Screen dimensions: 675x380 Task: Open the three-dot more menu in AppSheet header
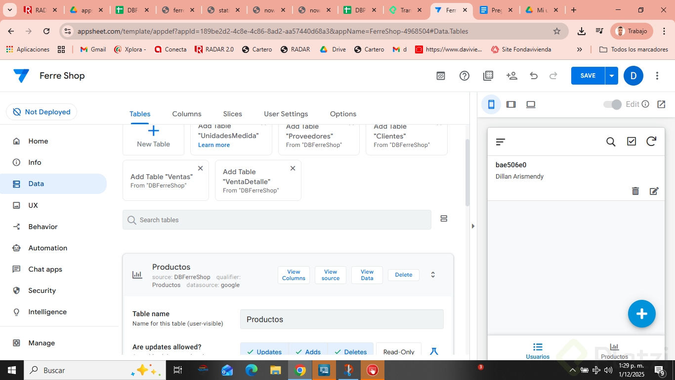657,76
